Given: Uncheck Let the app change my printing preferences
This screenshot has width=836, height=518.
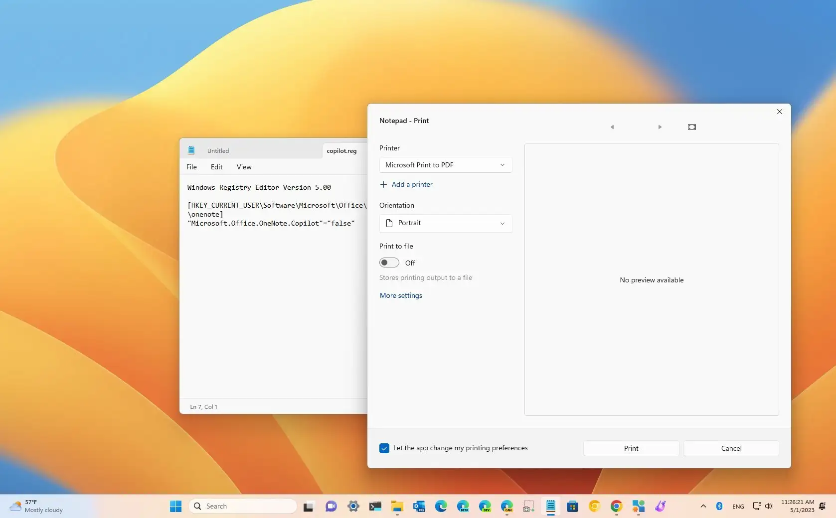Looking at the screenshot, I should click(384, 448).
